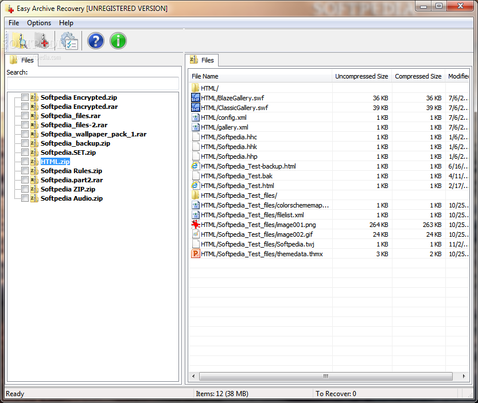The height and width of the screenshot is (403, 478).
Task: Open the Help menu
Action: [x=66, y=23]
